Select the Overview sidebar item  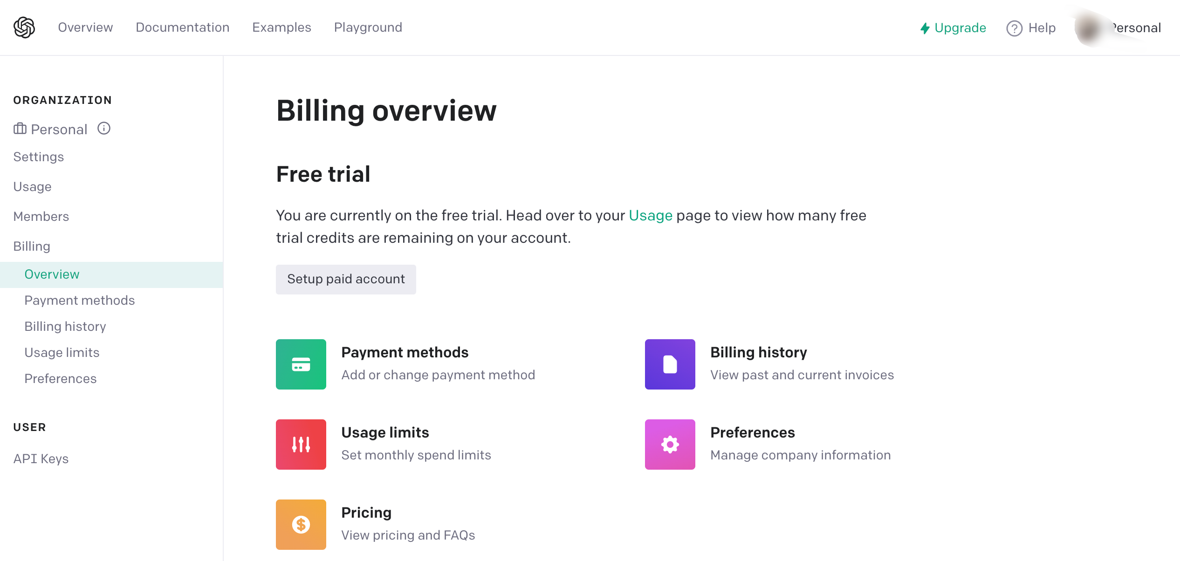tap(51, 274)
